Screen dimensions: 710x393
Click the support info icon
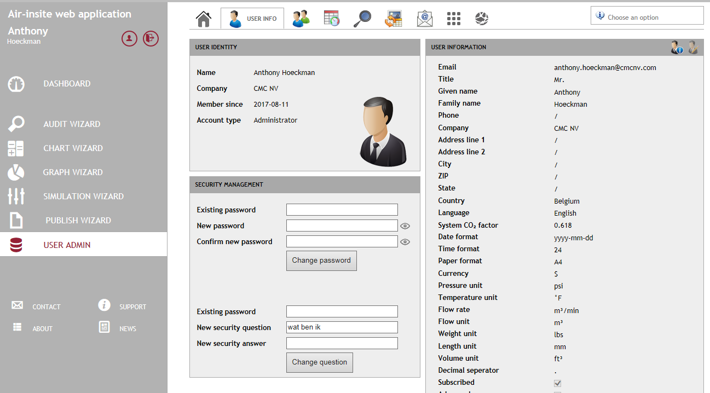[105, 305]
